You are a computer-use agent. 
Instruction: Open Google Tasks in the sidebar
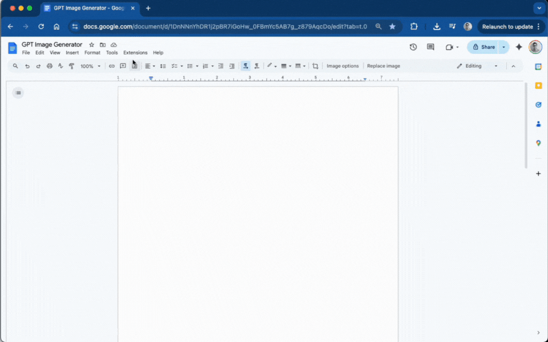[x=538, y=105]
